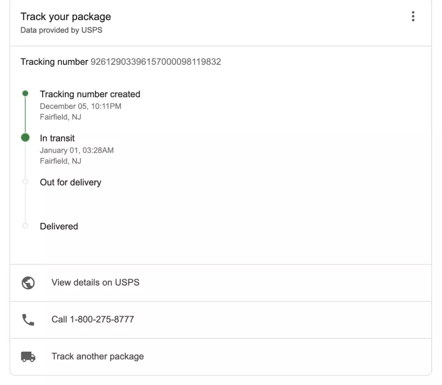Click December 05, 10:11PM timestamp
442x385 pixels.
pyautogui.click(x=81, y=106)
